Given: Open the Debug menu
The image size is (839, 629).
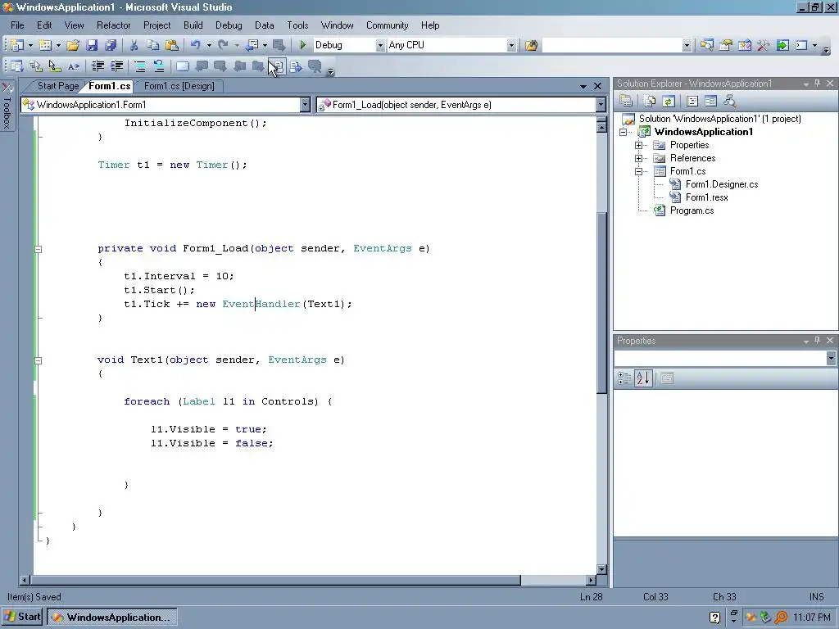Looking at the screenshot, I should click(229, 25).
